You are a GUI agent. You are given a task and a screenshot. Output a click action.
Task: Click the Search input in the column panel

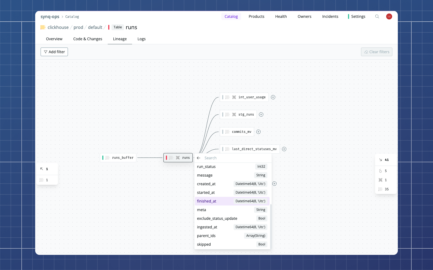point(233,158)
